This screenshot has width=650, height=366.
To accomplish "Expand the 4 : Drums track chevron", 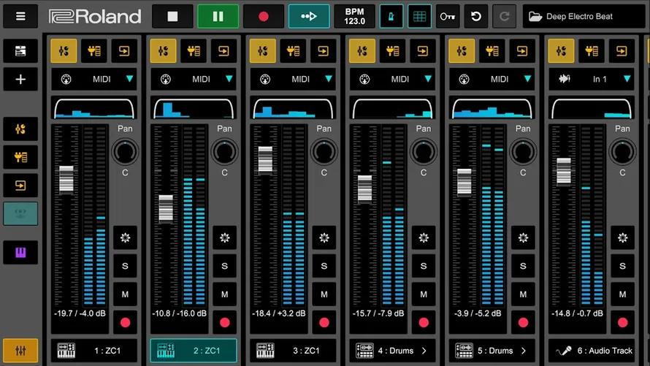I will (x=425, y=351).
